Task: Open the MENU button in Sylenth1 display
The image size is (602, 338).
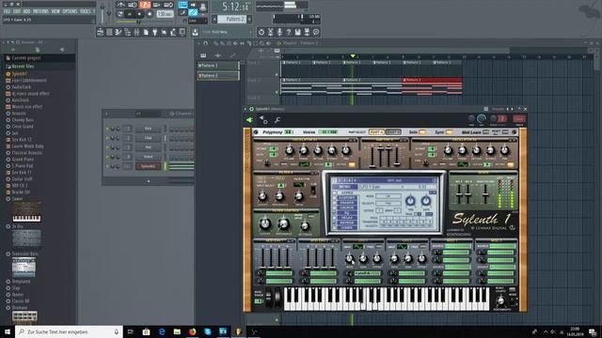Action: point(344,187)
